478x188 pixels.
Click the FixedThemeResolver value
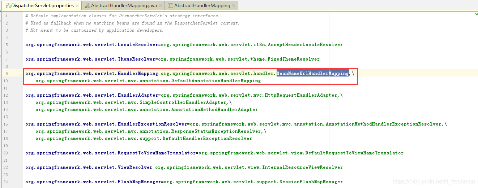239,59
